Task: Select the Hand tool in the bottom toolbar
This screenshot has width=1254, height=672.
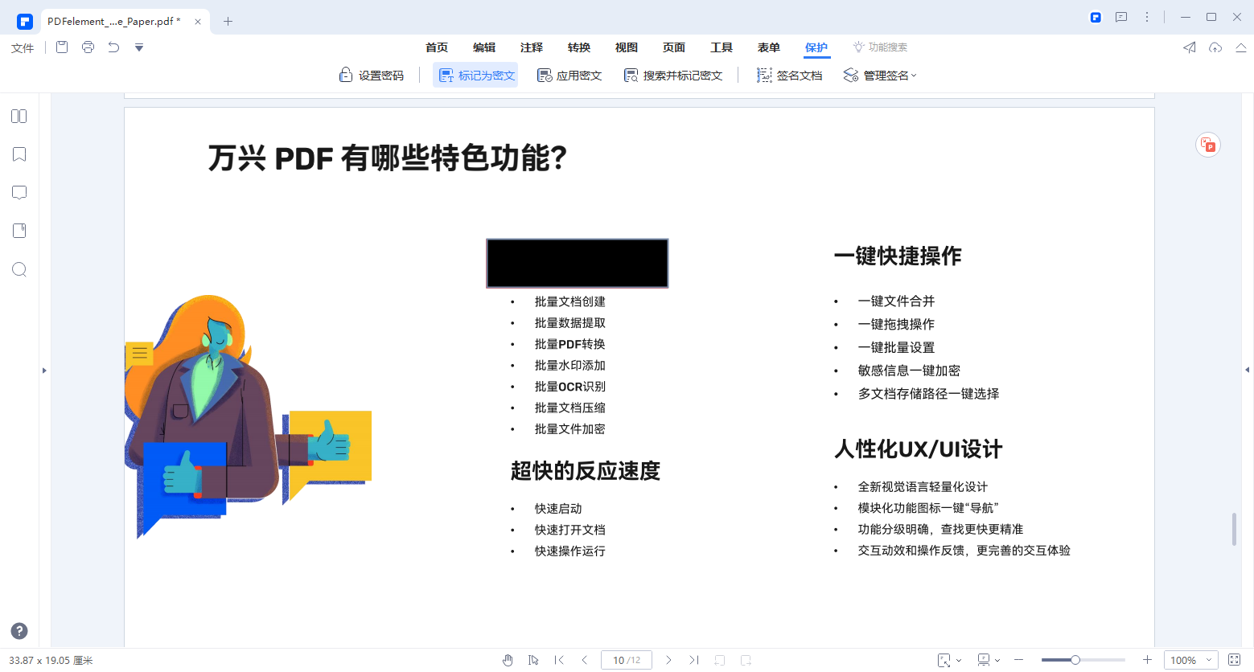Action: click(x=508, y=659)
